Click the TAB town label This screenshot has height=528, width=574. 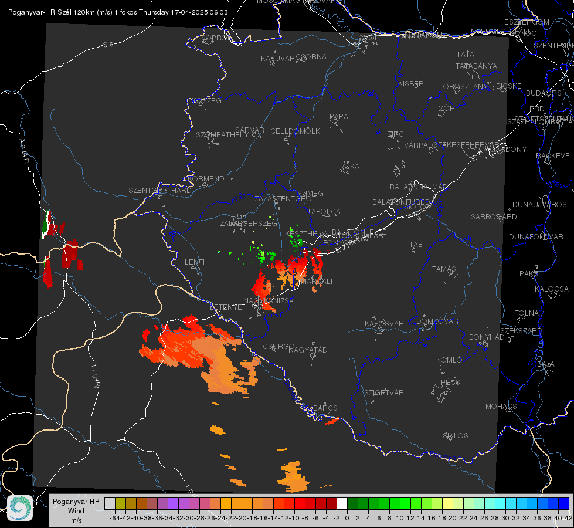point(416,245)
